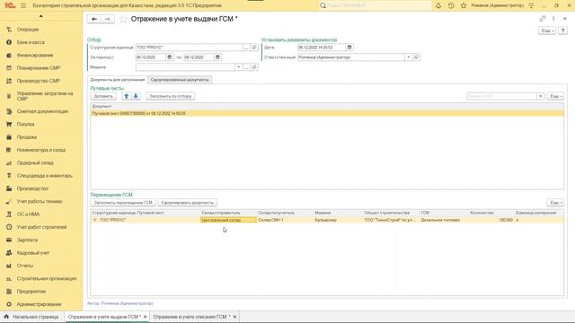
Task: Open the Спецодежда и инвентарь section
Action: point(44,176)
